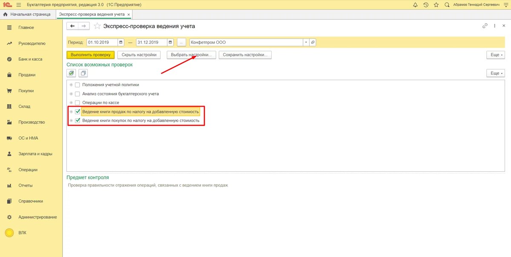Select the Ведение книги покупок row text

click(x=141, y=121)
